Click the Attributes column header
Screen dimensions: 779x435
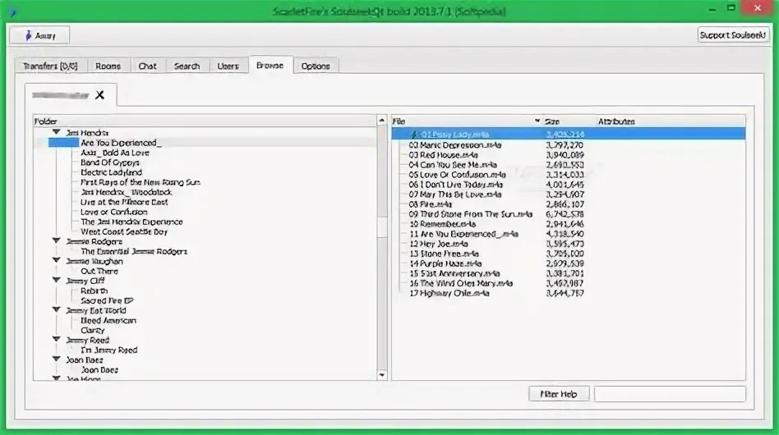coord(671,121)
